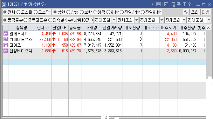Open font settings with the T icon
Image resolution: width=213 pixels, height=119 pixels.
point(184,4)
